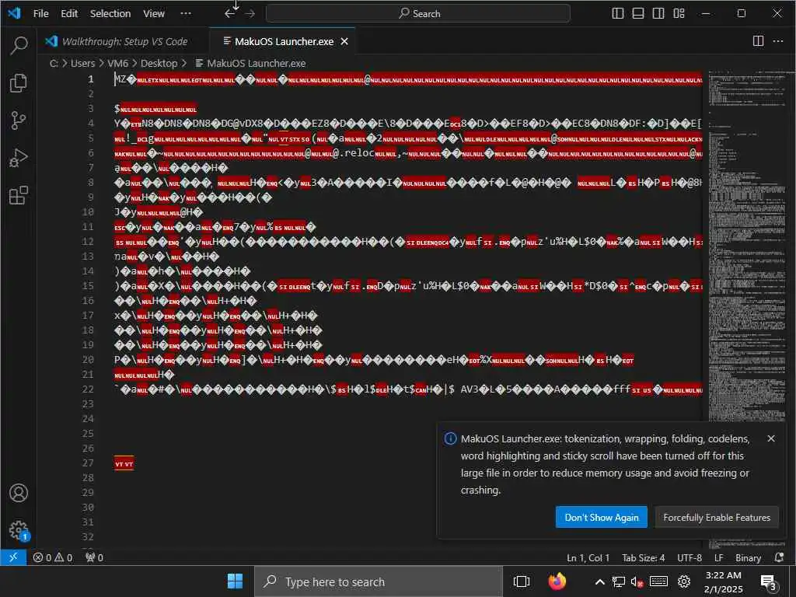Screen dimensions: 796x597
Task: Click the C: breadcrumb segment
Action: click(54, 64)
